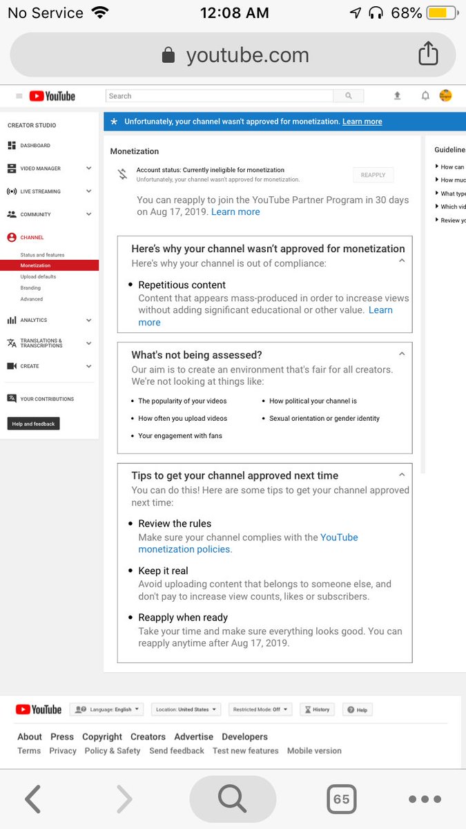Screen dimensions: 466x829
Task: Expand Live Streaming chevron
Action: pyautogui.click(x=89, y=191)
